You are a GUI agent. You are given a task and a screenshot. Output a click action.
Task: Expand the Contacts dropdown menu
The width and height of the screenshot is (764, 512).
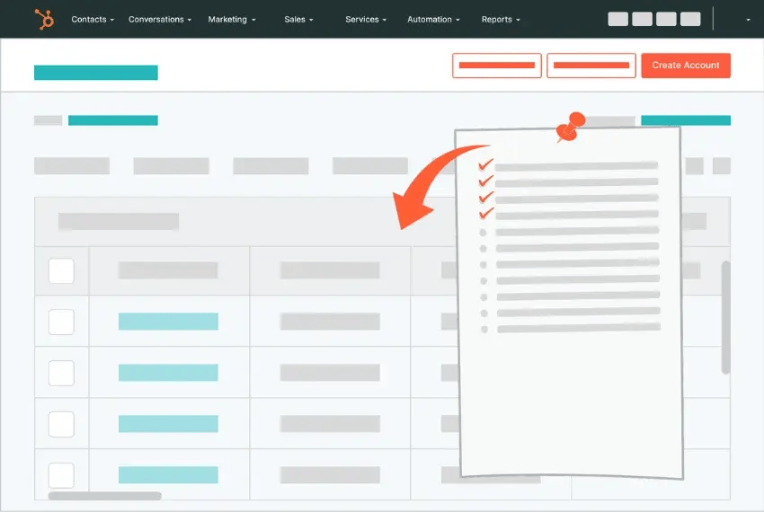pyautogui.click(x=93, y=19)
